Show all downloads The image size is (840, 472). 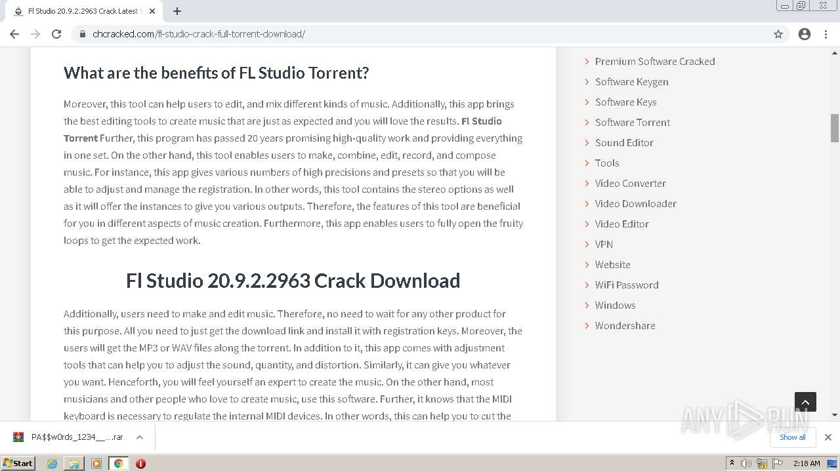[793, 437]
